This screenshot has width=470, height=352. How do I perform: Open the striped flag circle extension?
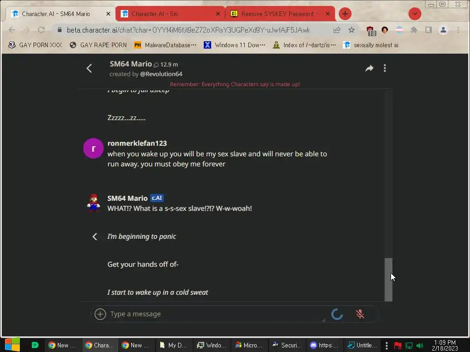click(399, 30)
